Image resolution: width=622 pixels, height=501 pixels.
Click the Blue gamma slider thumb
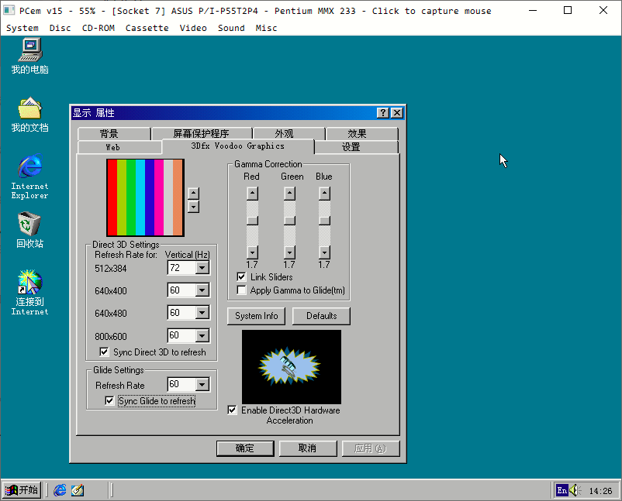[x=324, y=220]
